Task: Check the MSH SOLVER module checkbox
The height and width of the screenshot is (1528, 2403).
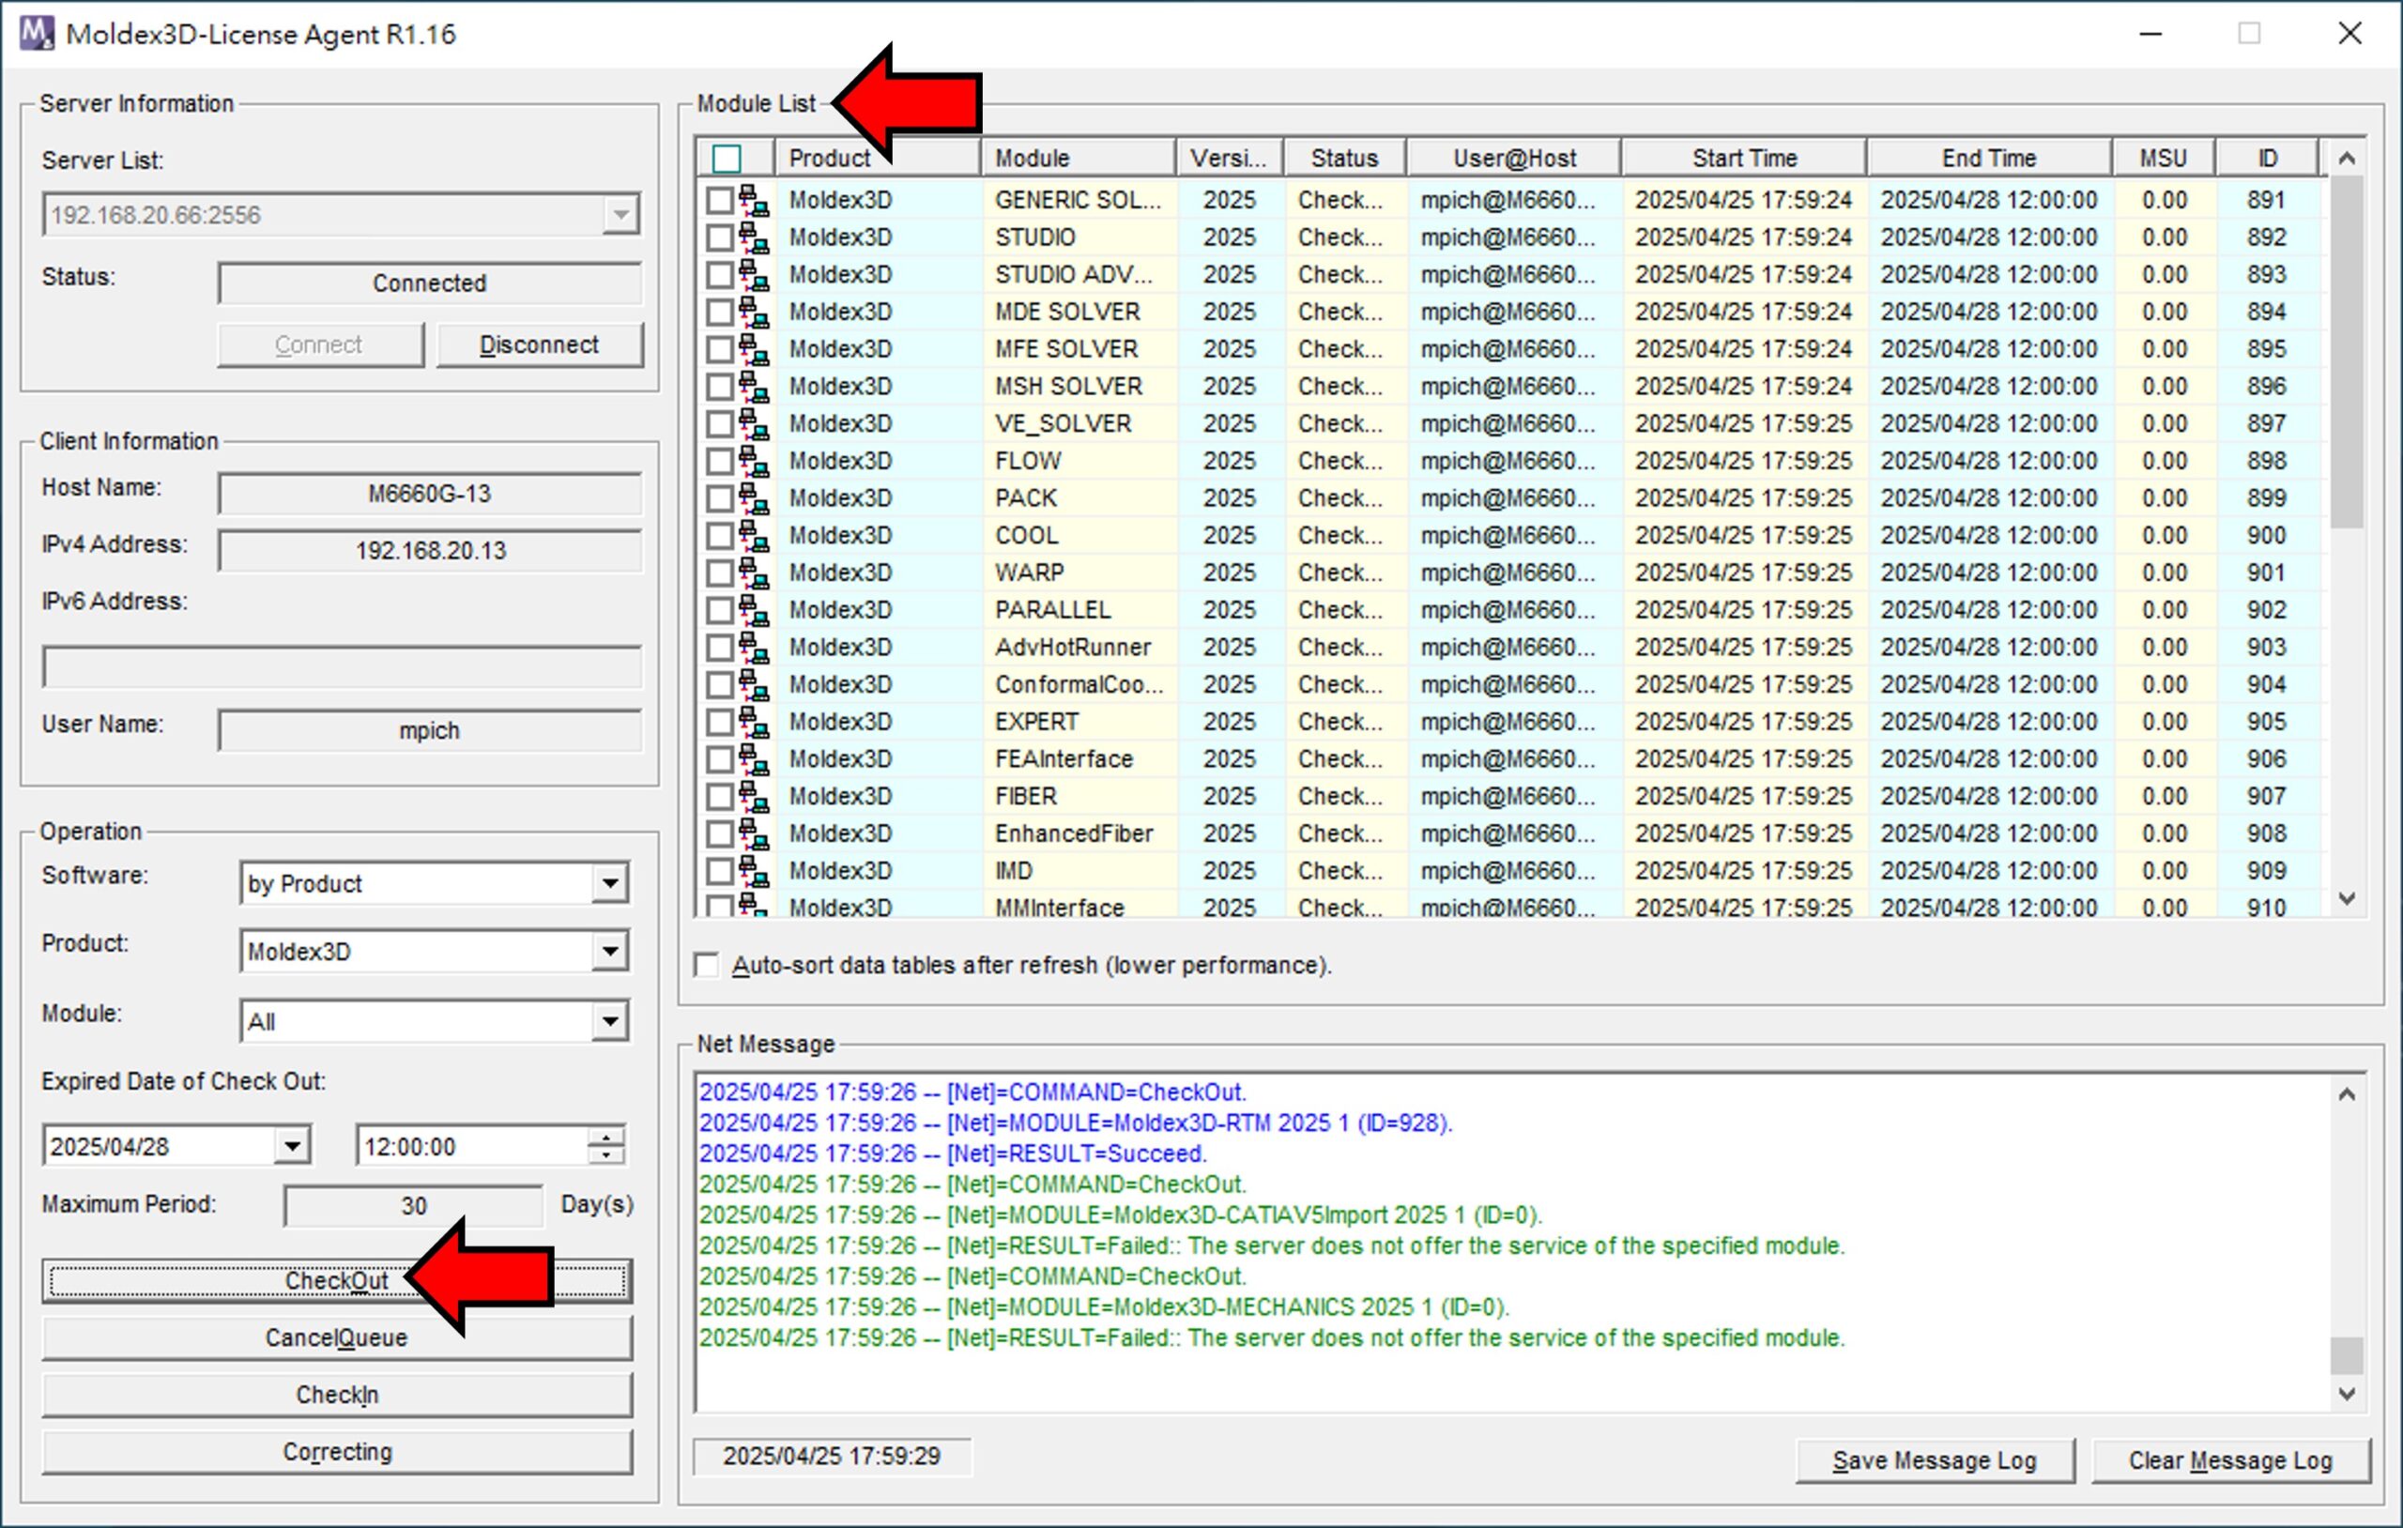Action: pos(720,387)
